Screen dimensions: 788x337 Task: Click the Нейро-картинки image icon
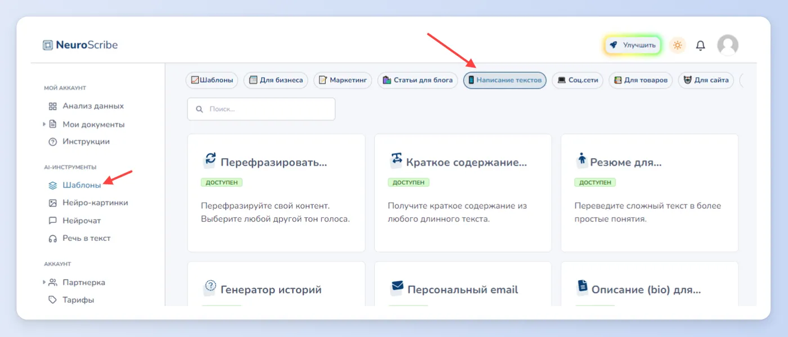coord(53,203)
